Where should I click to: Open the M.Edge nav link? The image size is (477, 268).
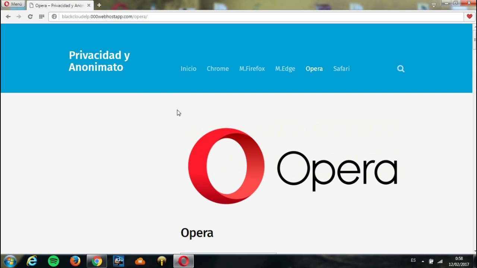click(x=285, y=68)
